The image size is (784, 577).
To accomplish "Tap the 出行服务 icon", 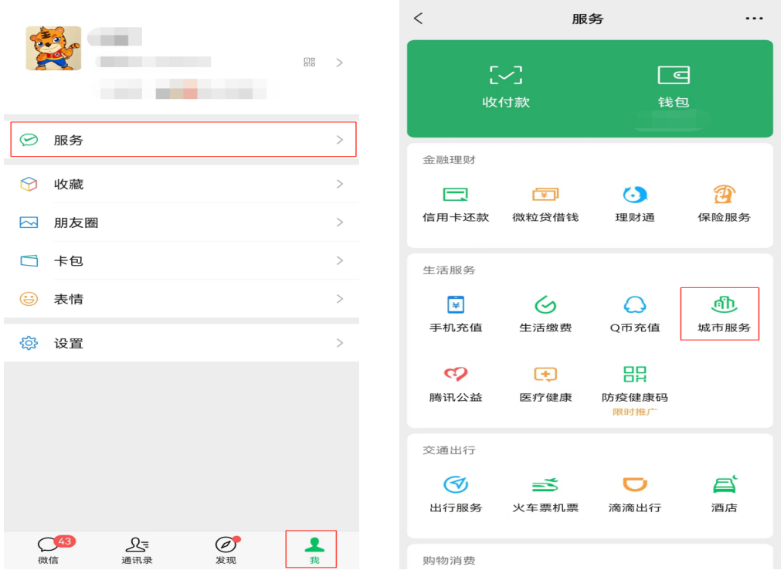I will click(x=455, y=484).
